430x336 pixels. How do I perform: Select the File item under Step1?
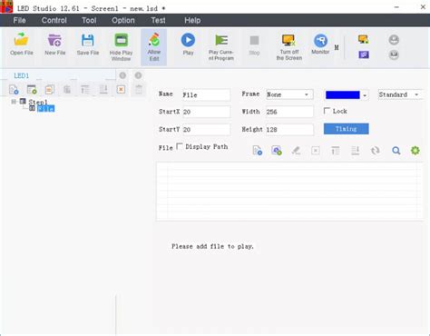[x=45, y=108]
